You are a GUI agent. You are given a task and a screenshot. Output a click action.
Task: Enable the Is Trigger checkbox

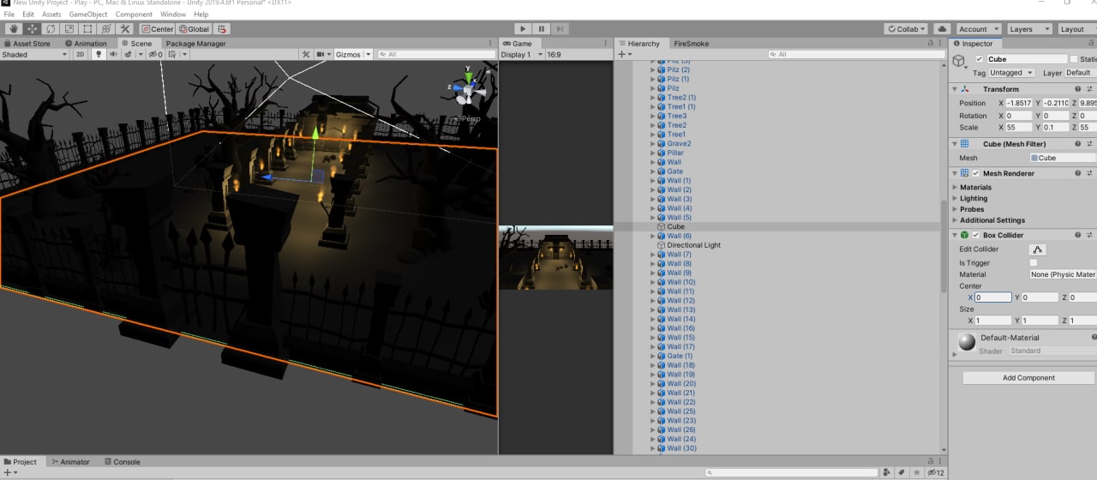(x=1034, y=262)
